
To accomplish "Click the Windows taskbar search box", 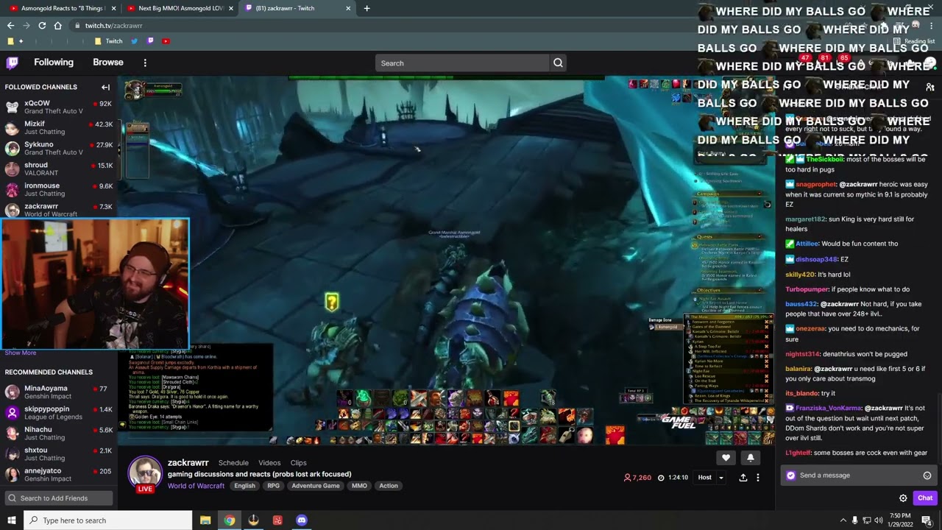I will tap(108, 520).
